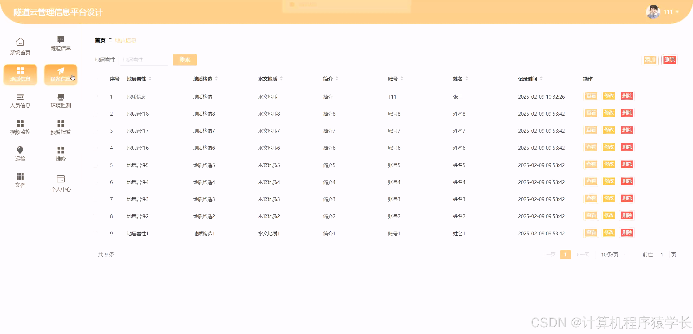This screenshot has height=334, width=693.
Task: Click the 账号3 cell
Action: tap(394, 199)
